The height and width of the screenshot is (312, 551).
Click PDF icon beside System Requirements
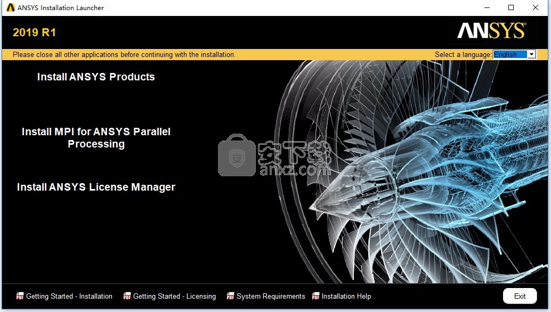pos(230,296)
